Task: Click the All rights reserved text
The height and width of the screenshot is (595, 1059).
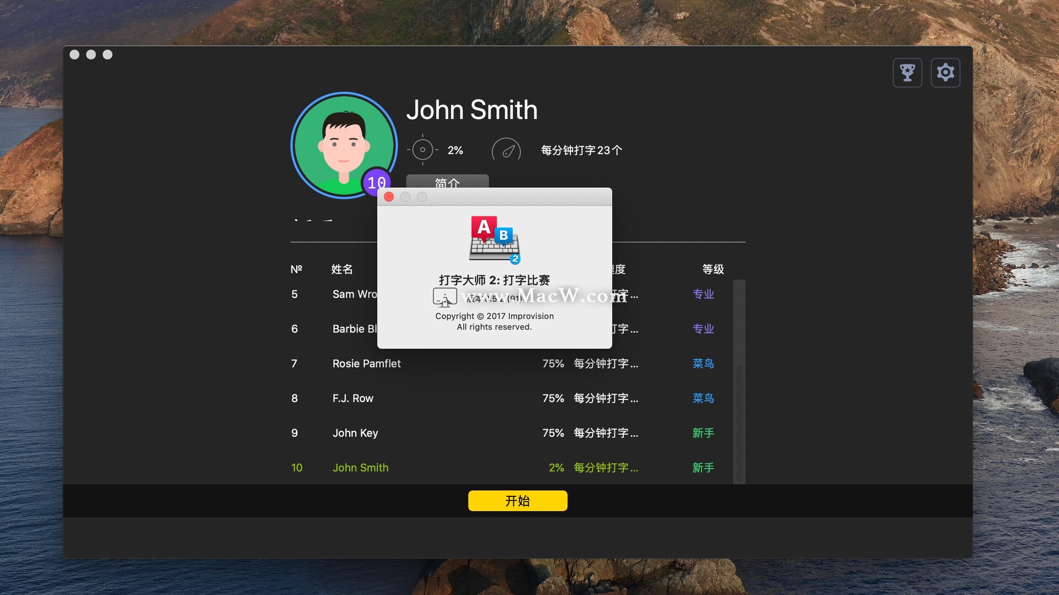Action: [494, 327]
